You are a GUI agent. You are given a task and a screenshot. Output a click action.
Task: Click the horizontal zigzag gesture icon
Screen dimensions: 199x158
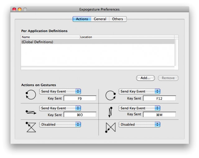(x=31, y=112)
